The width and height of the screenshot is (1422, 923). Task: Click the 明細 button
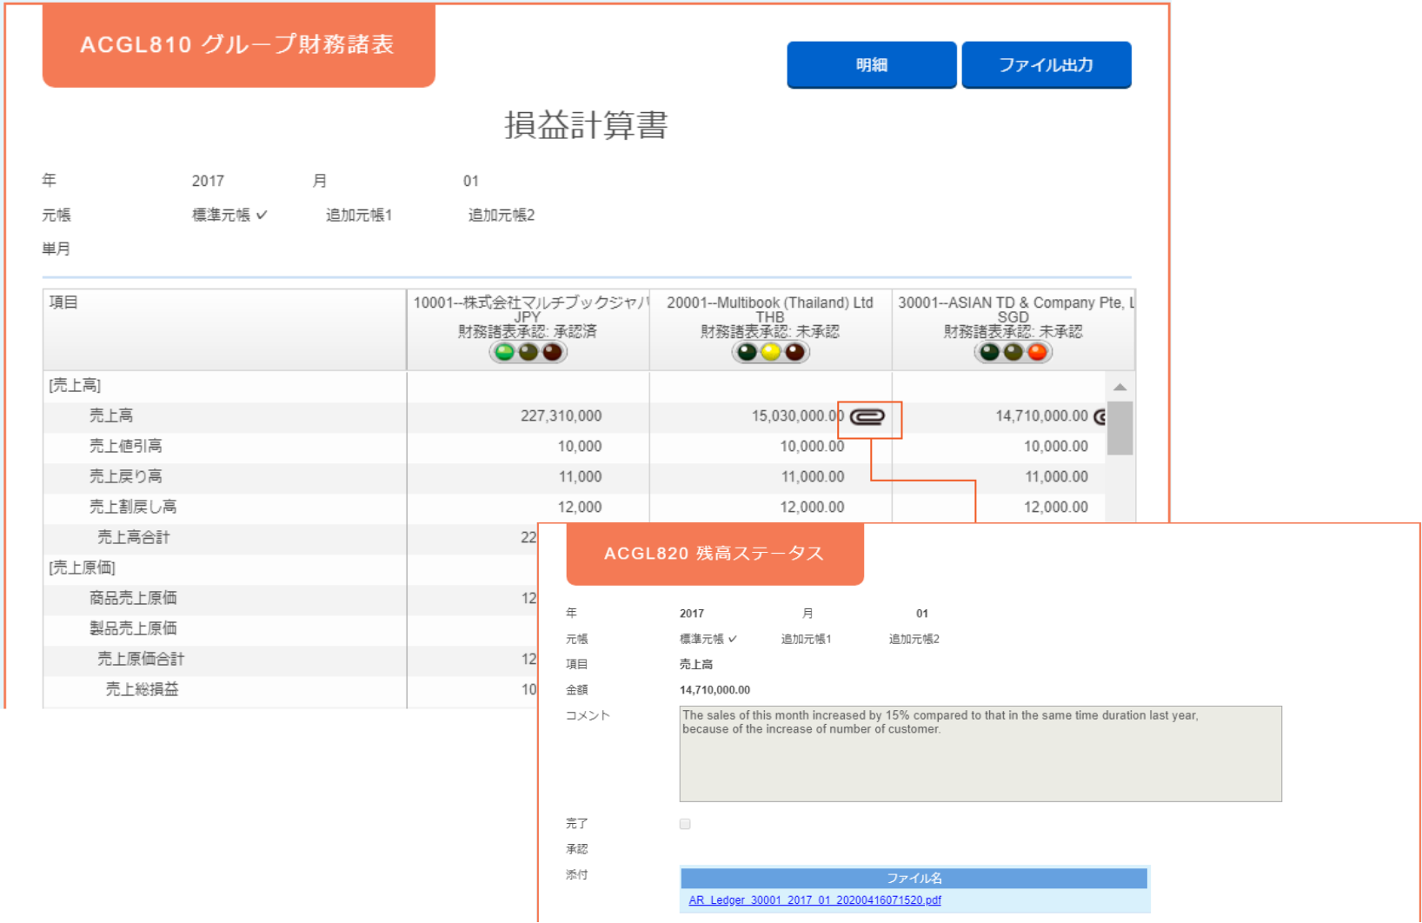coord(871,64)
